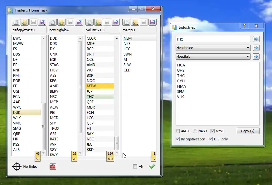Select DUK in отбор/отчёты list
This screenshot has height=185, width=272.
[27, 112]
